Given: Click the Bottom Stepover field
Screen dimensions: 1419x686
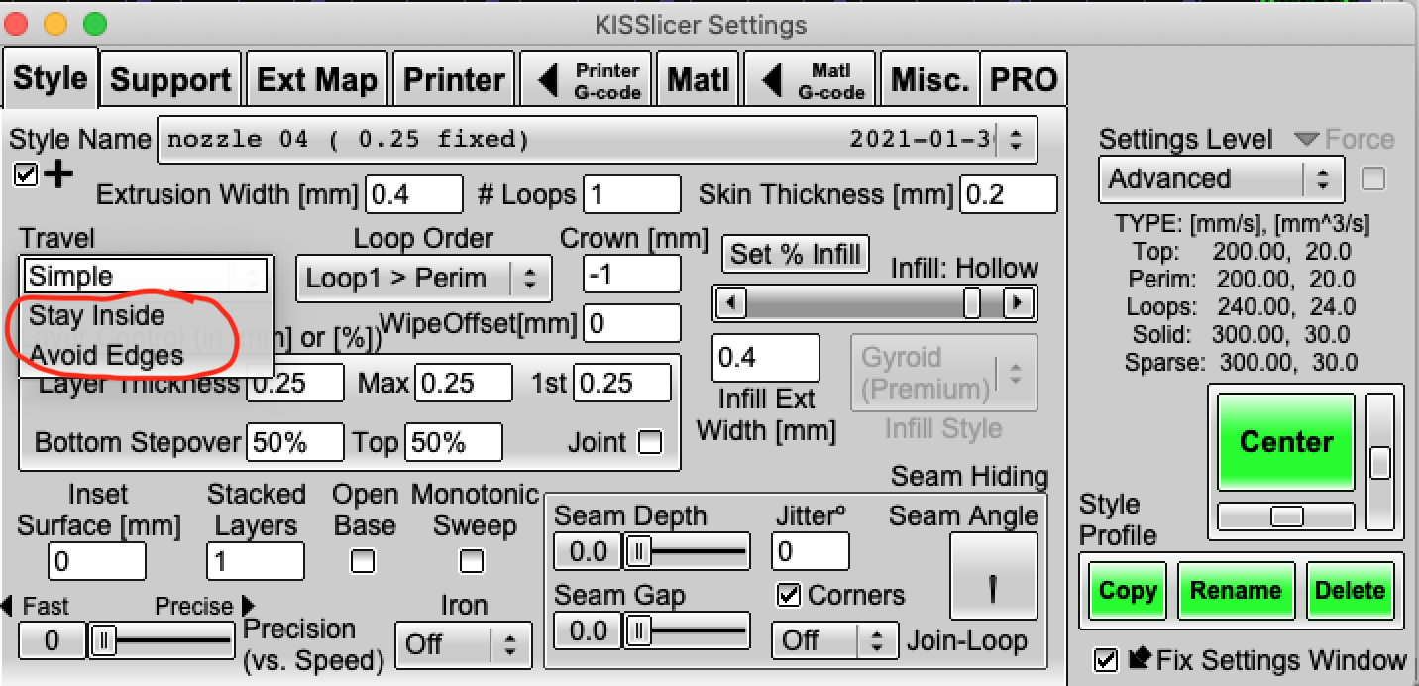Looking at the screenshot, I should [x=295, y=442].
